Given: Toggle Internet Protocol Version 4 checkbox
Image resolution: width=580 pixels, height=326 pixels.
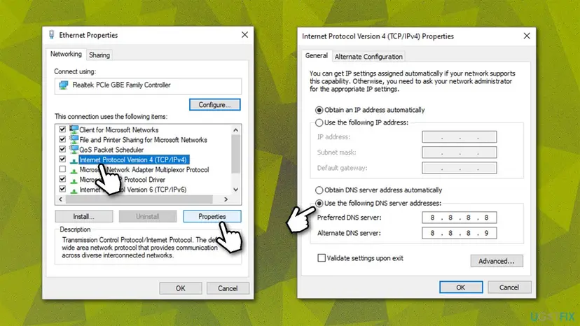Looking at the screenshot, I should pos(62,160).
